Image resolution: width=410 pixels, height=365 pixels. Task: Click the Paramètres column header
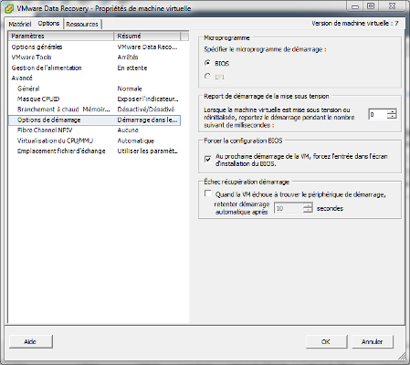(x=61, y=36)
